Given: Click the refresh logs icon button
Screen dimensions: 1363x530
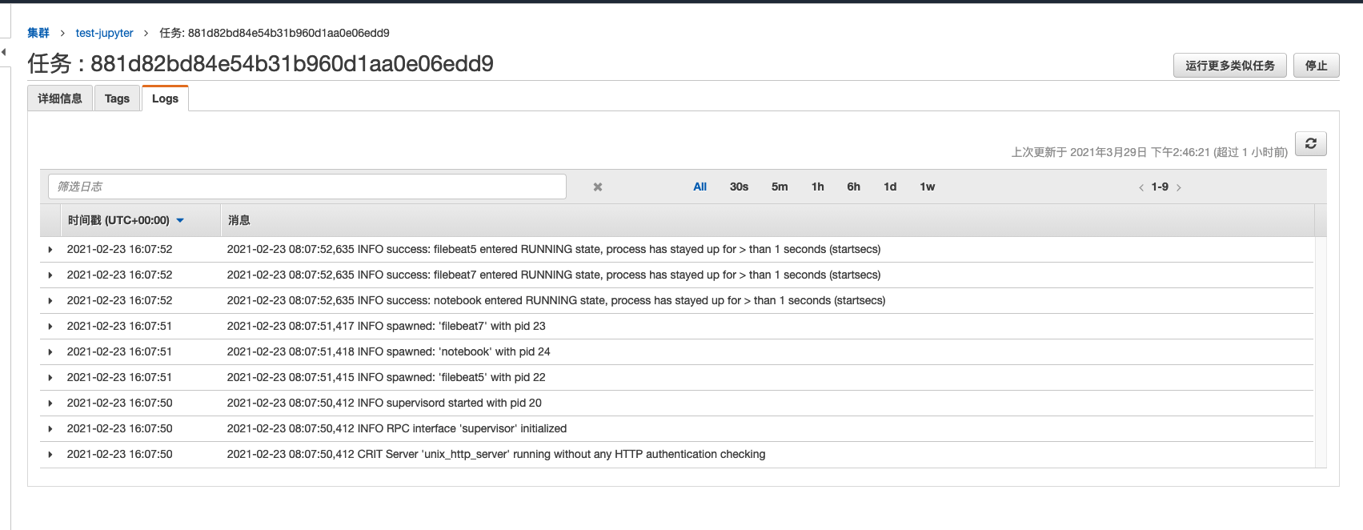Looking at the screenshot, I should pyautogui.click(x=1310, y=144).
